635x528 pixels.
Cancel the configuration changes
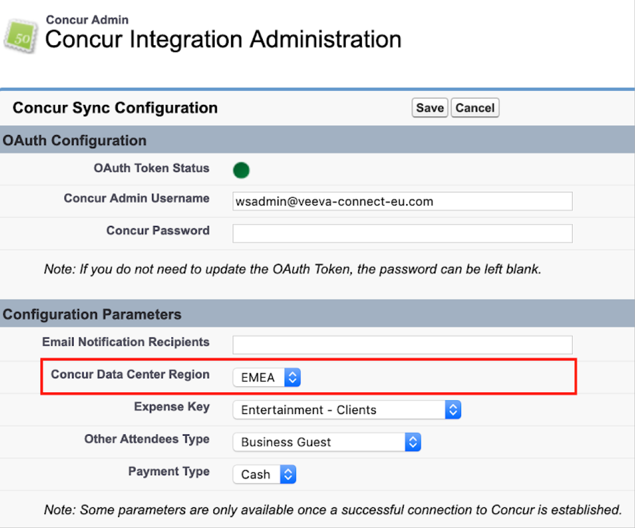[475, 108]
